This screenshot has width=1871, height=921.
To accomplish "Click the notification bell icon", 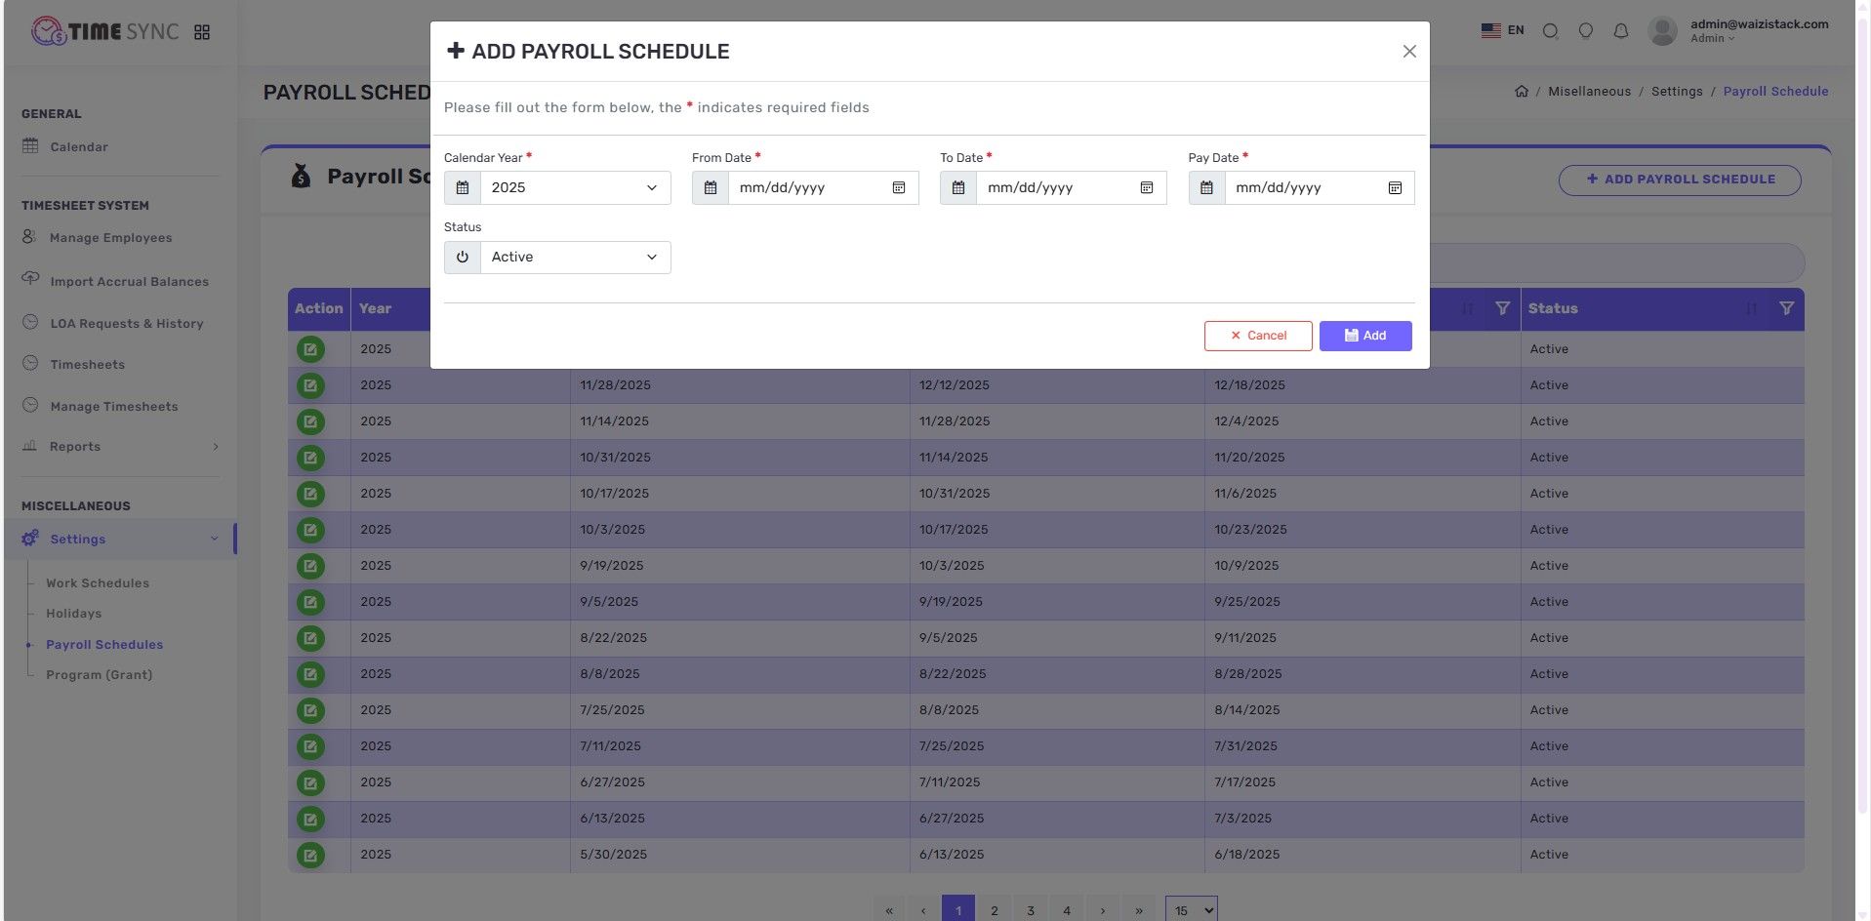I will [x=1620, y=31].
